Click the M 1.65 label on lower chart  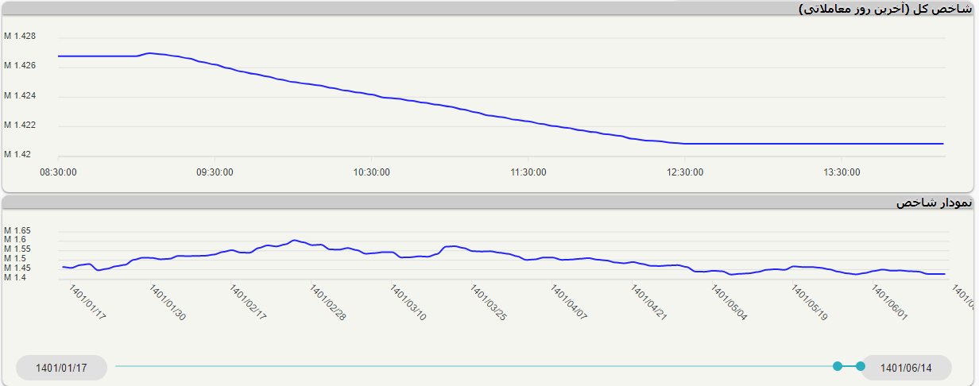click(x=17, y=230)
